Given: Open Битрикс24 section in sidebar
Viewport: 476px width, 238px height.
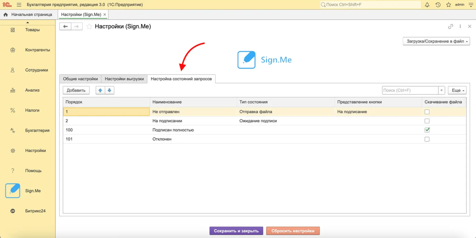Looking at the screenshot, I should tap(28, 211).
